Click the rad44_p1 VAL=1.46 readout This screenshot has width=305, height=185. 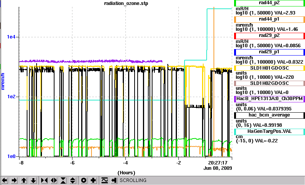[287, 29]
